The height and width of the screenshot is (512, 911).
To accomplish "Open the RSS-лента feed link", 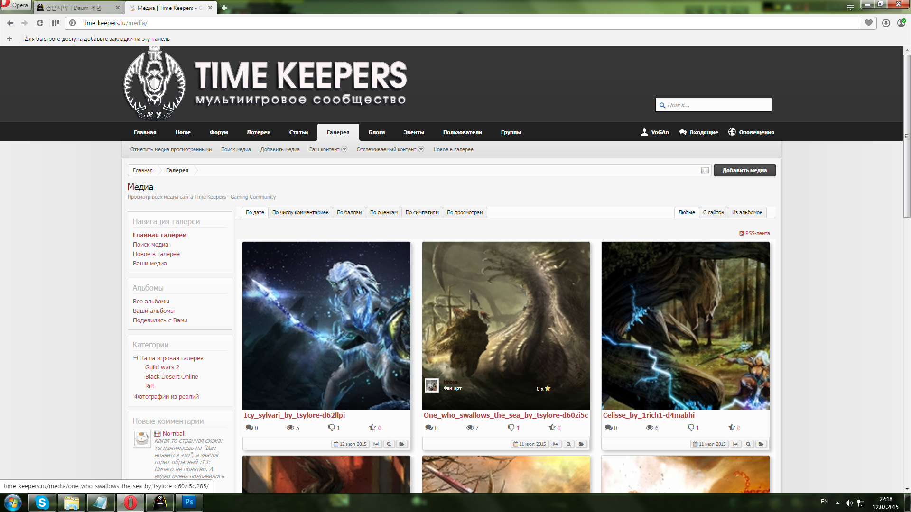I will [x=754, y=233].
